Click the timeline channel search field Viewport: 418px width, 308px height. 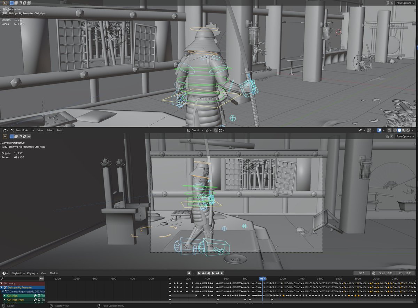pyautogui.click(x=20, y=278)
